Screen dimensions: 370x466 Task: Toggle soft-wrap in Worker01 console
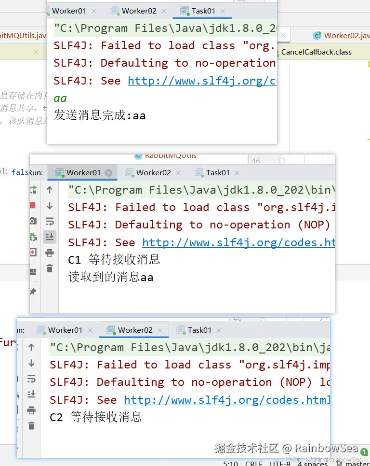pyautogui.click(x=50, y=221)
